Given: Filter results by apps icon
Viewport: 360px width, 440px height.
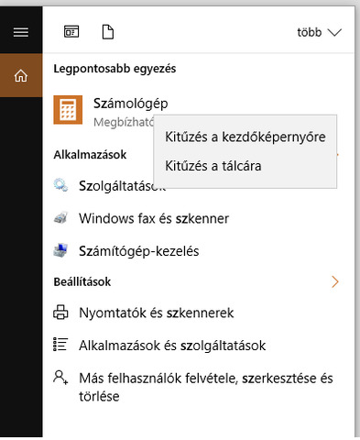Looking at the screenshot, I should tap(71, 32).
